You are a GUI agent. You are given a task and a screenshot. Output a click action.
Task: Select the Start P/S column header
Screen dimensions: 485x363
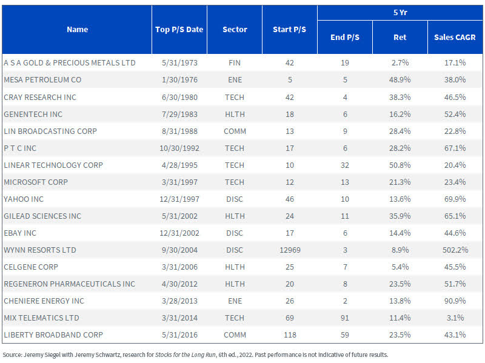(x=290, y=29)
